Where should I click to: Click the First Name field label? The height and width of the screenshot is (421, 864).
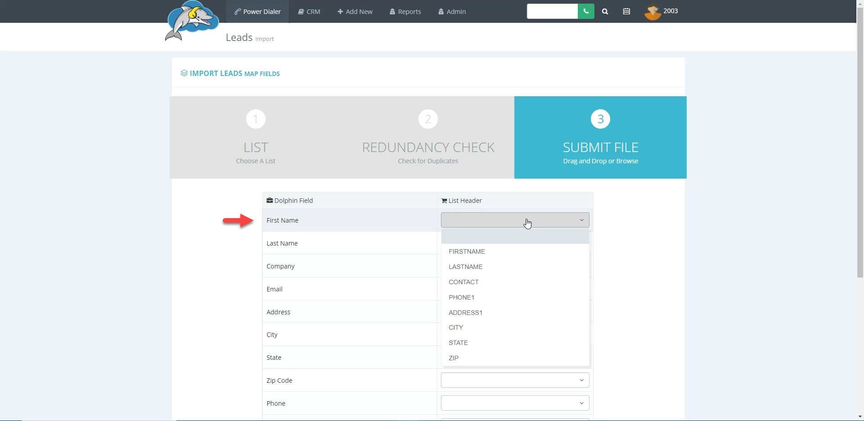pos(282,220)
